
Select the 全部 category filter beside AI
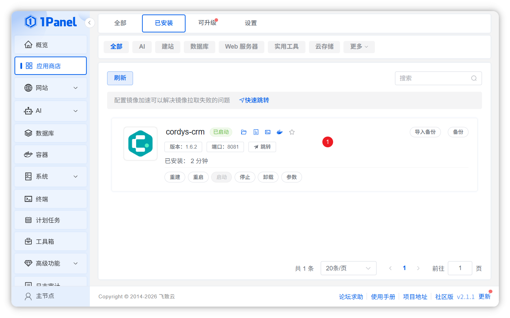(x=116, y=47)
